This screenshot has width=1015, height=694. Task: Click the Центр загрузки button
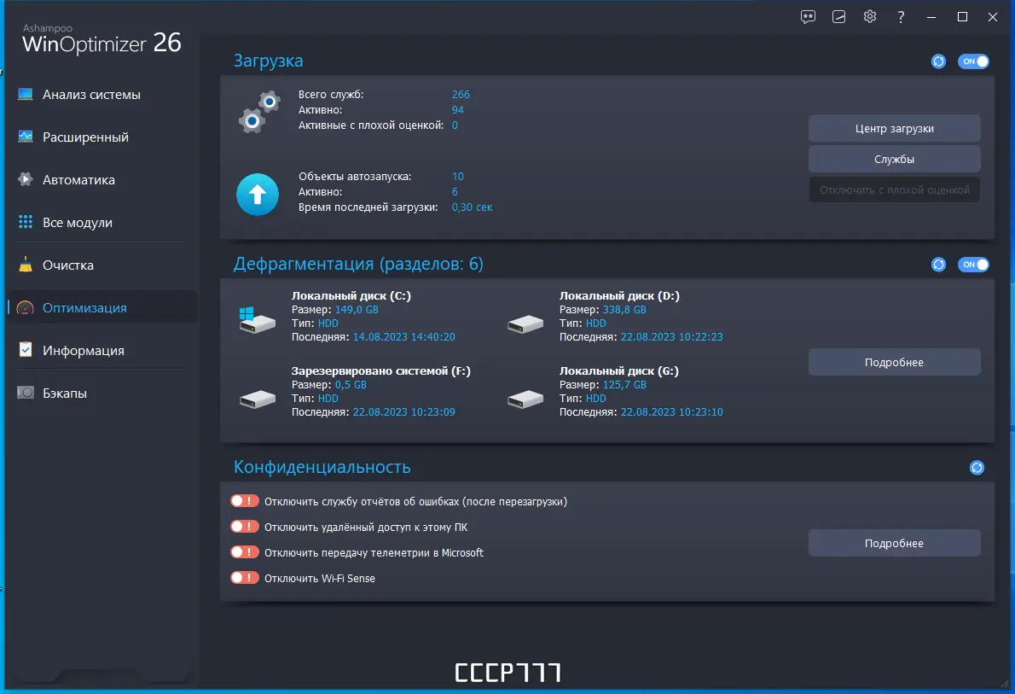(894, 128)
